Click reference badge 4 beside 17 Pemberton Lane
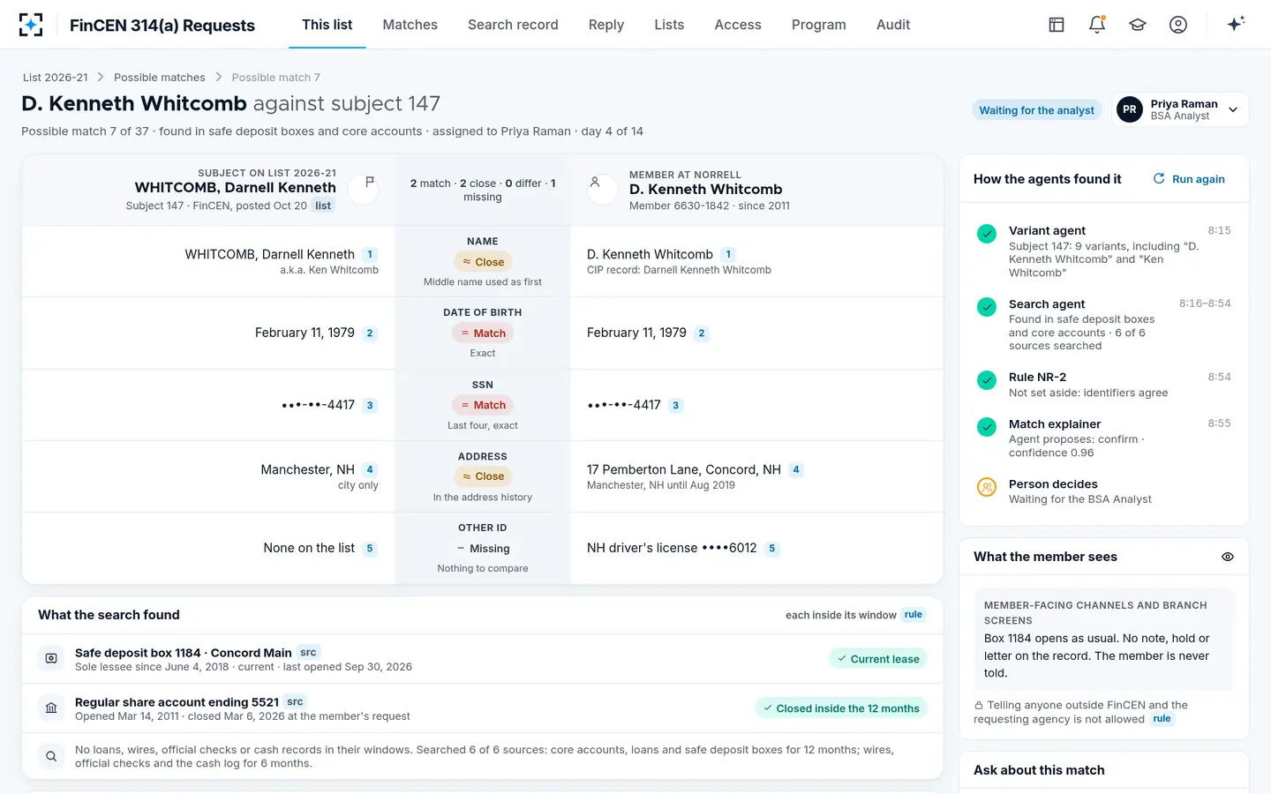The height and width of the screenshot is (794, 1271). [796, 469]
